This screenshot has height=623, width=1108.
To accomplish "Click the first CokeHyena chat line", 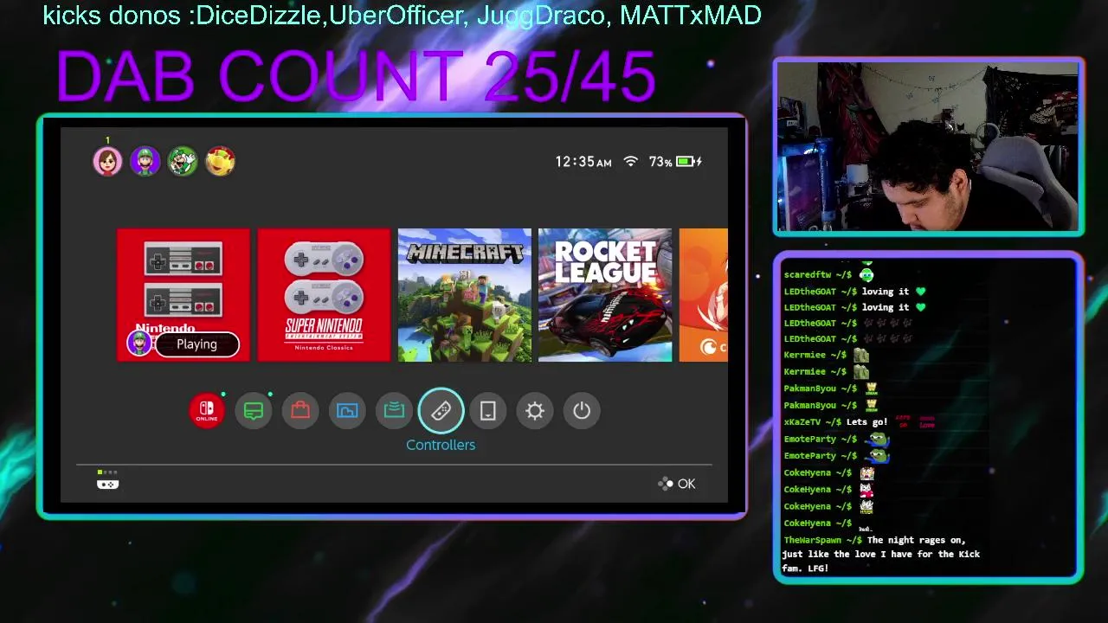I will coord(829,472).
